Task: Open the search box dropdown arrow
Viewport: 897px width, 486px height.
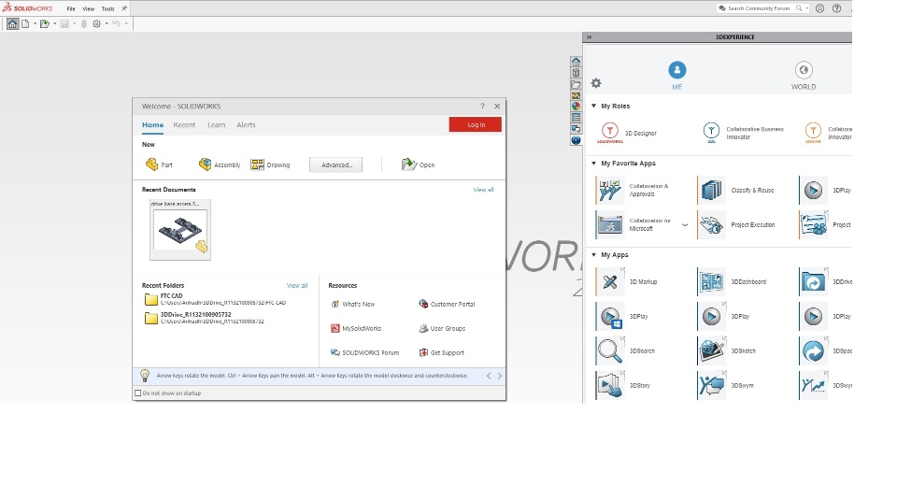Action: click(x=806, y=8)
